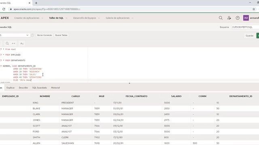Open APEX search magnifier icon
The height and width of the screenshot is (145, 259).
[x=221, y=18]
